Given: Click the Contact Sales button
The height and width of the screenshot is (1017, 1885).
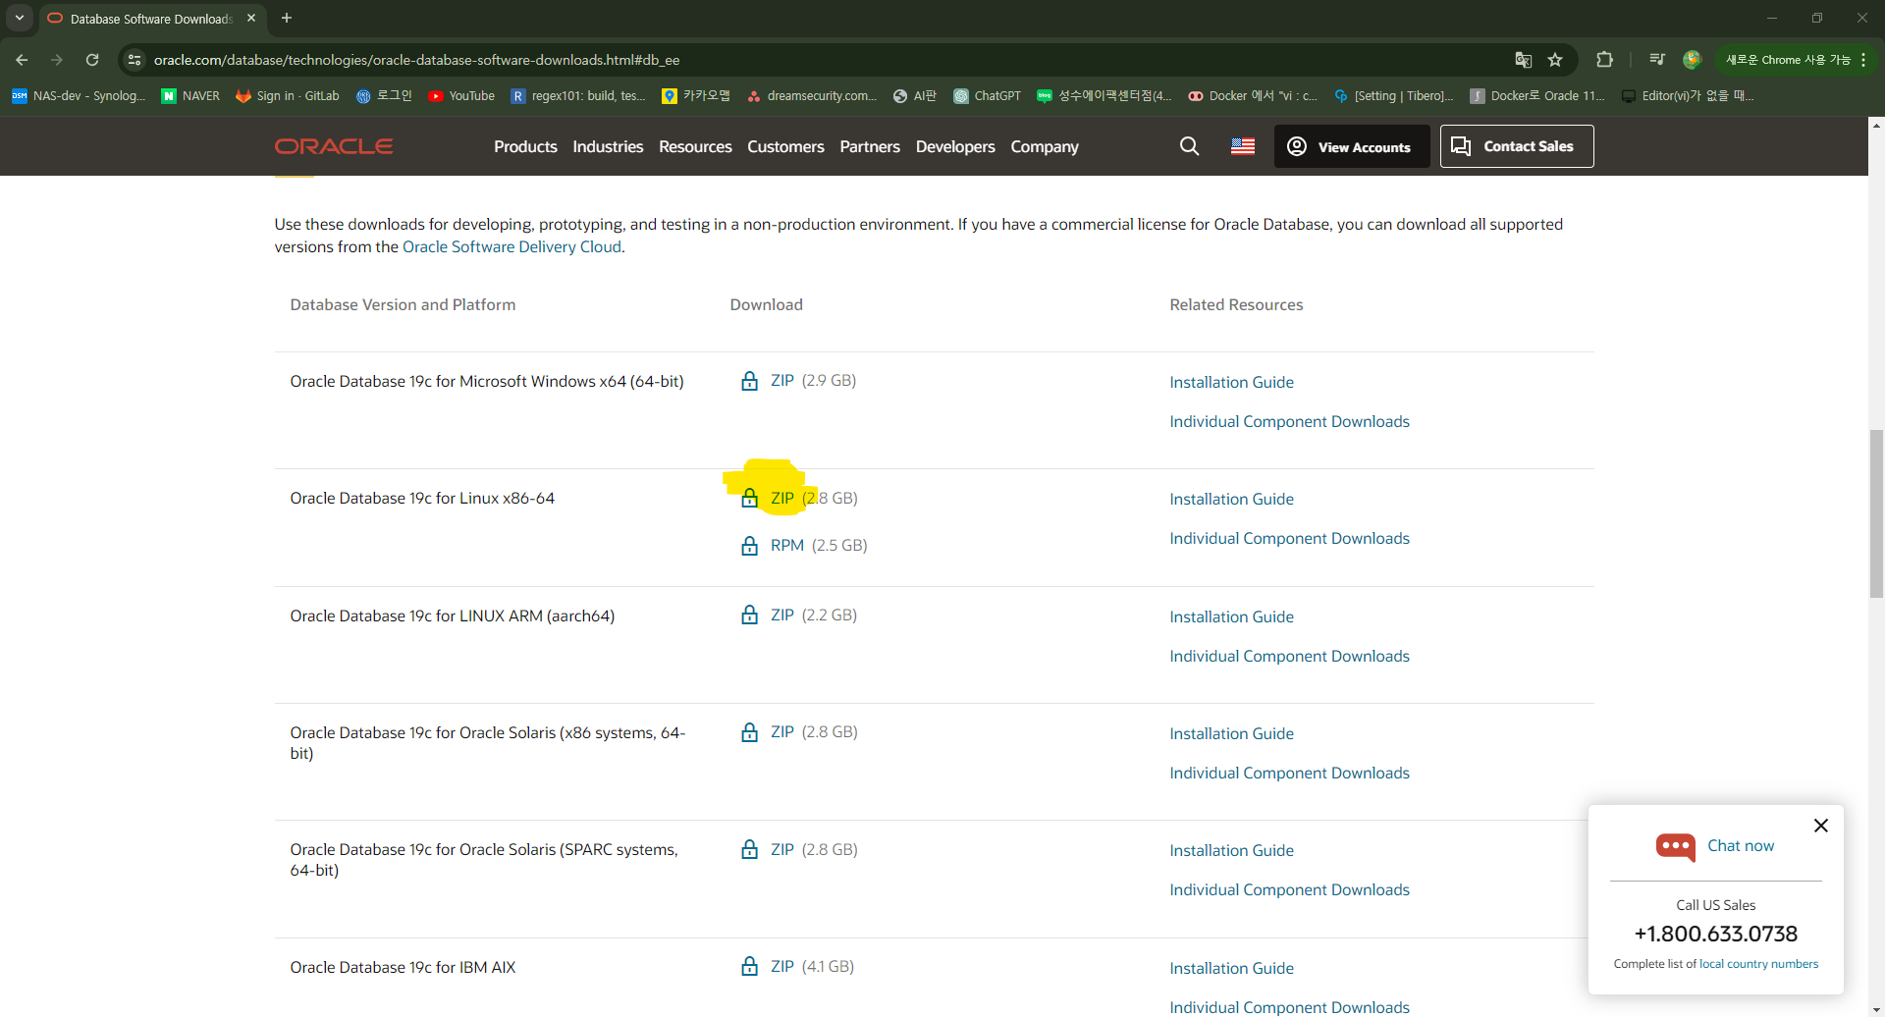Looking at the screenshot, I should tap(1517, 146).
